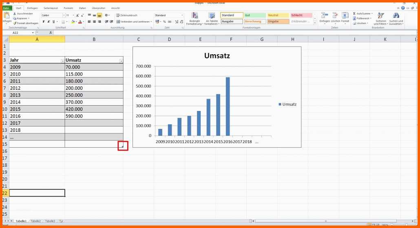Open the Schriftart dialog launcher
420x228 pixels.
pyautogui.click(x=84, y=28)
